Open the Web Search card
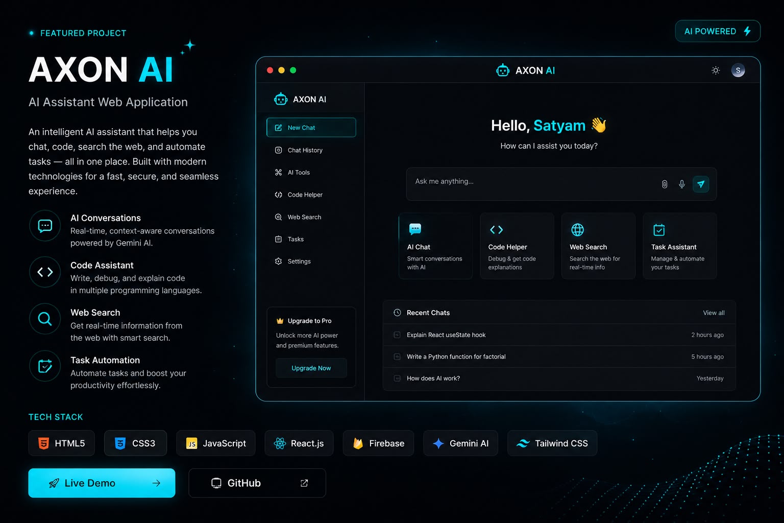 [598, 246]
